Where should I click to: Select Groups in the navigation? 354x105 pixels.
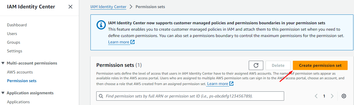point(14,42)
